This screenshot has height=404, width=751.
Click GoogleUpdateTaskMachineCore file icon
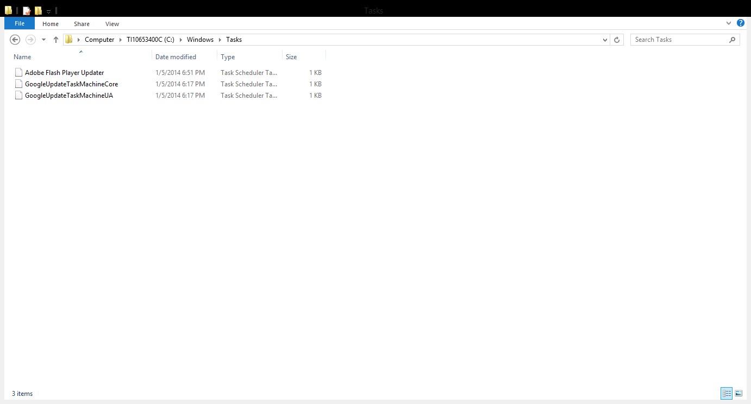[19, 84]
